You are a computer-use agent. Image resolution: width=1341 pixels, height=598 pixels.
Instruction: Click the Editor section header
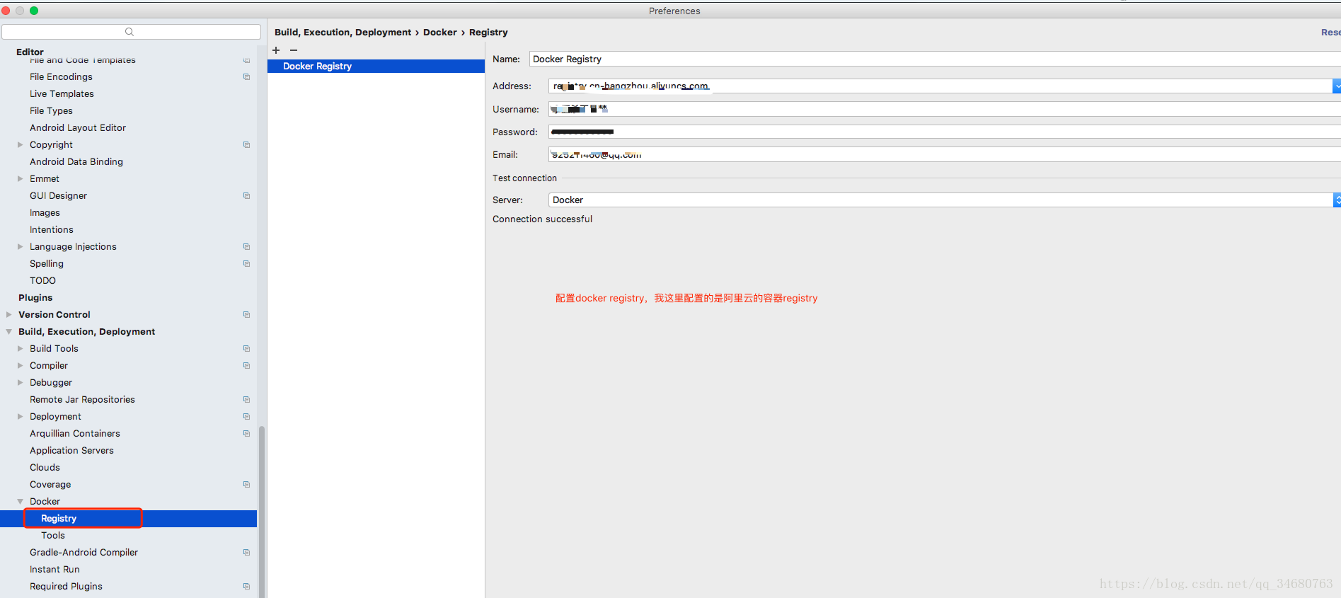coord(30,52)
